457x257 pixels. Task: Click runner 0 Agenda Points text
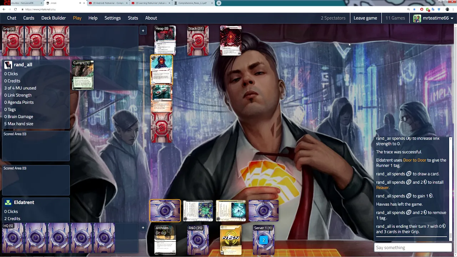[x=19, y=102]
